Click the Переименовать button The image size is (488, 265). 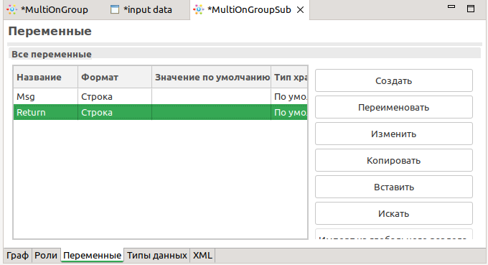(x=394, y=107)
